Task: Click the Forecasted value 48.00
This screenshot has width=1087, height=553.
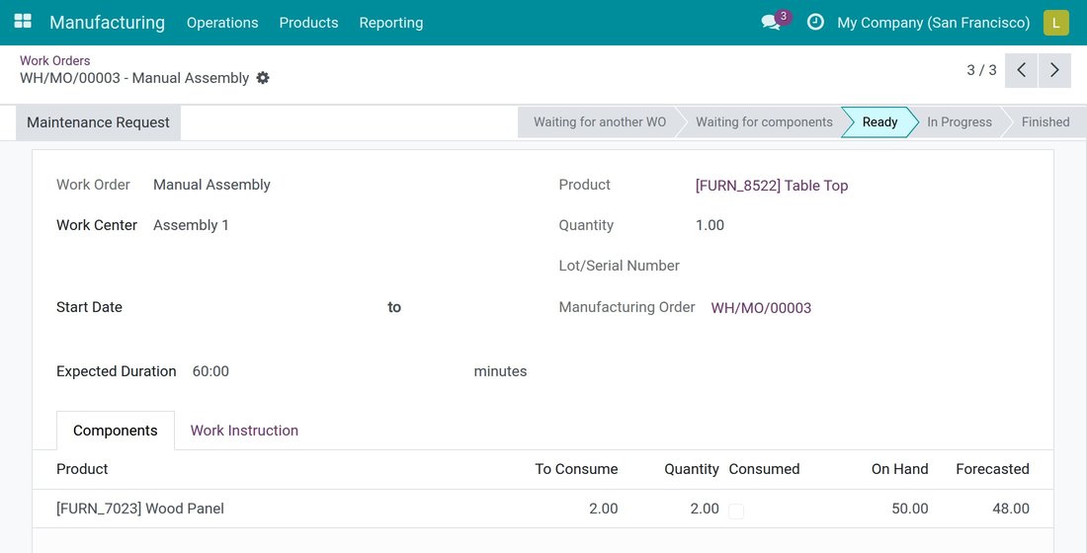Action: pyautogui.click(x=1011, y=509)
